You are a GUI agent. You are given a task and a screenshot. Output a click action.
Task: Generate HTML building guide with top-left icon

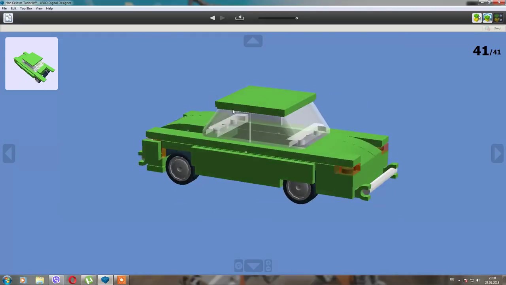[x=8, y=18]
